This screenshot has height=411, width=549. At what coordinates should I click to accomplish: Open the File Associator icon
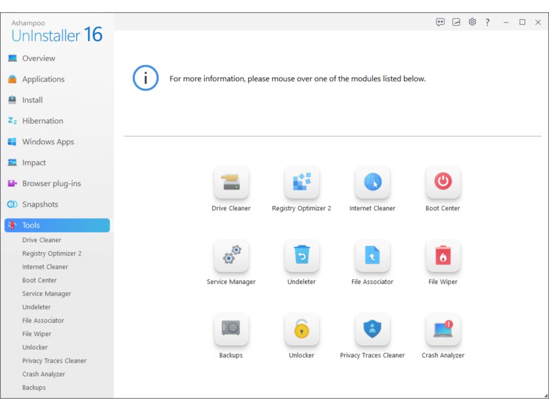(373, 256)
